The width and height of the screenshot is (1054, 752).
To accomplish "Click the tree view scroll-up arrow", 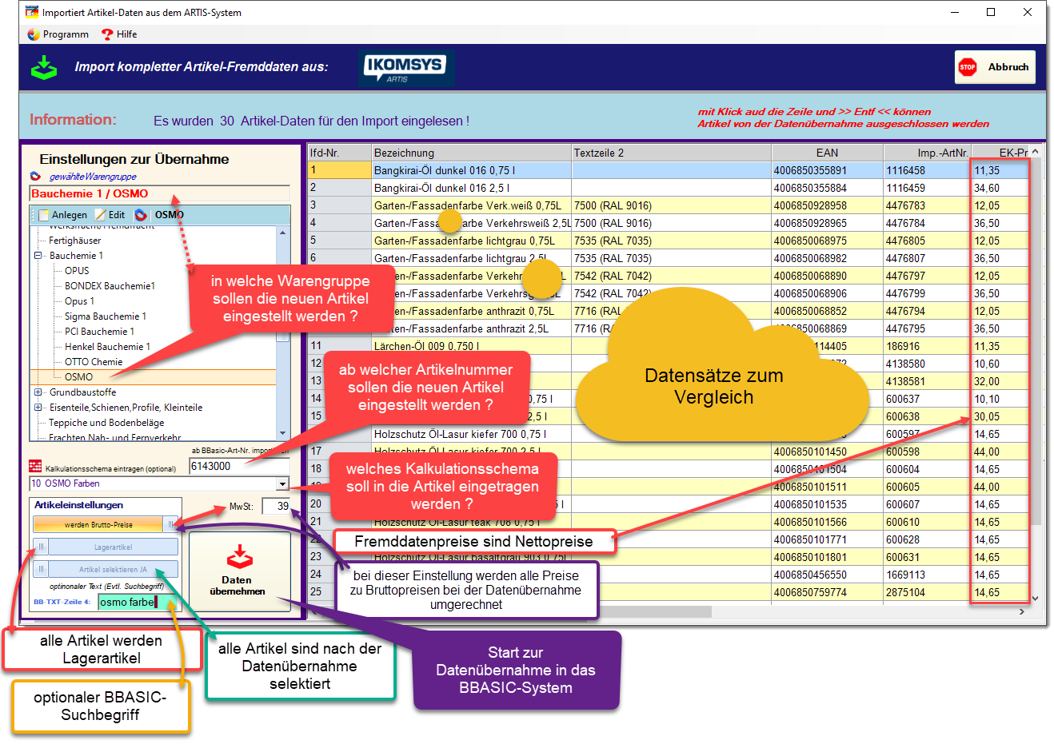I will coord(283,233).
